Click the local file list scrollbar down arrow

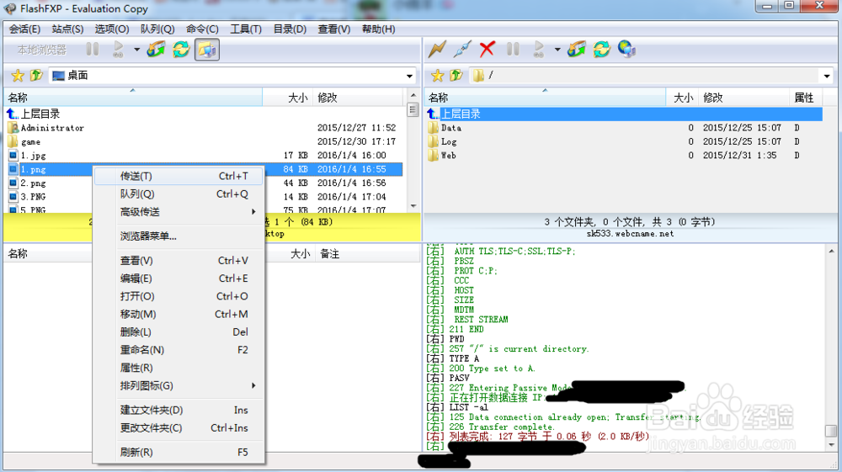[x=413, y=206]
